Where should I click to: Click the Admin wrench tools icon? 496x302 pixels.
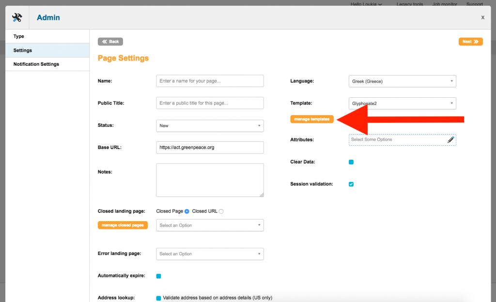(17, 17)
